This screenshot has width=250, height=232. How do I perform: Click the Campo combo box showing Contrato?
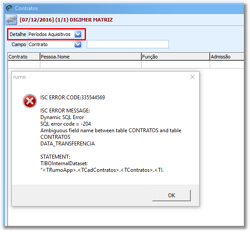pos(55,44)
